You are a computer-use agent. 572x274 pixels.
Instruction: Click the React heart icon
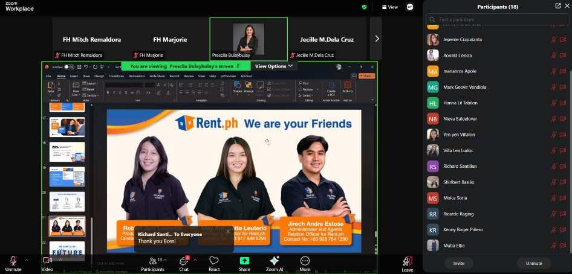point(214,261)
